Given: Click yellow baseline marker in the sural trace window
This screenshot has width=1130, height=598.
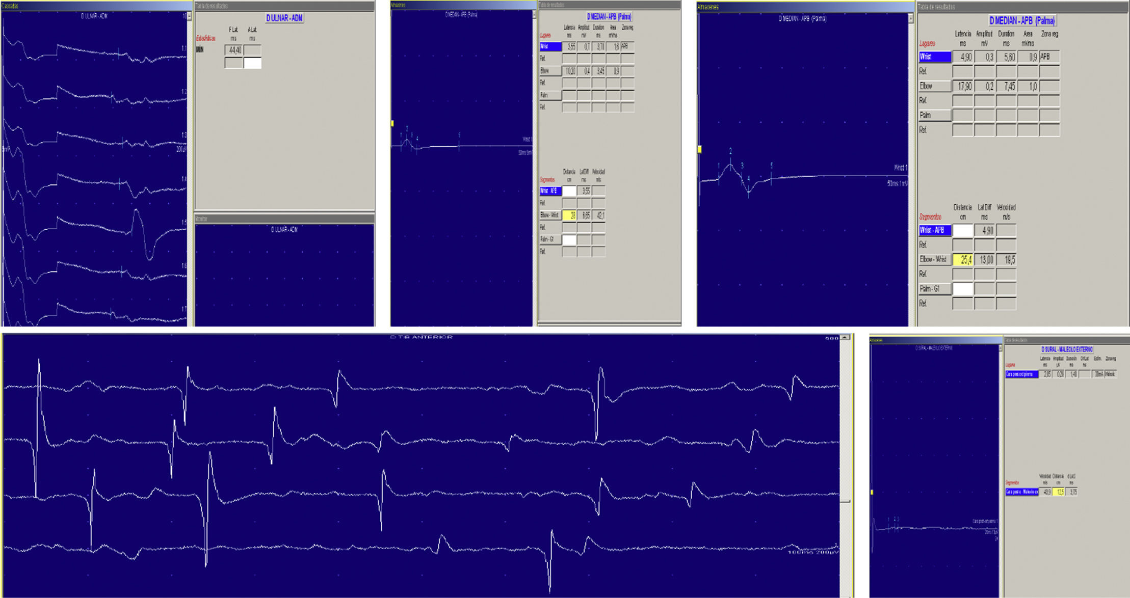Looking at the screenshot, I should 872,492.
